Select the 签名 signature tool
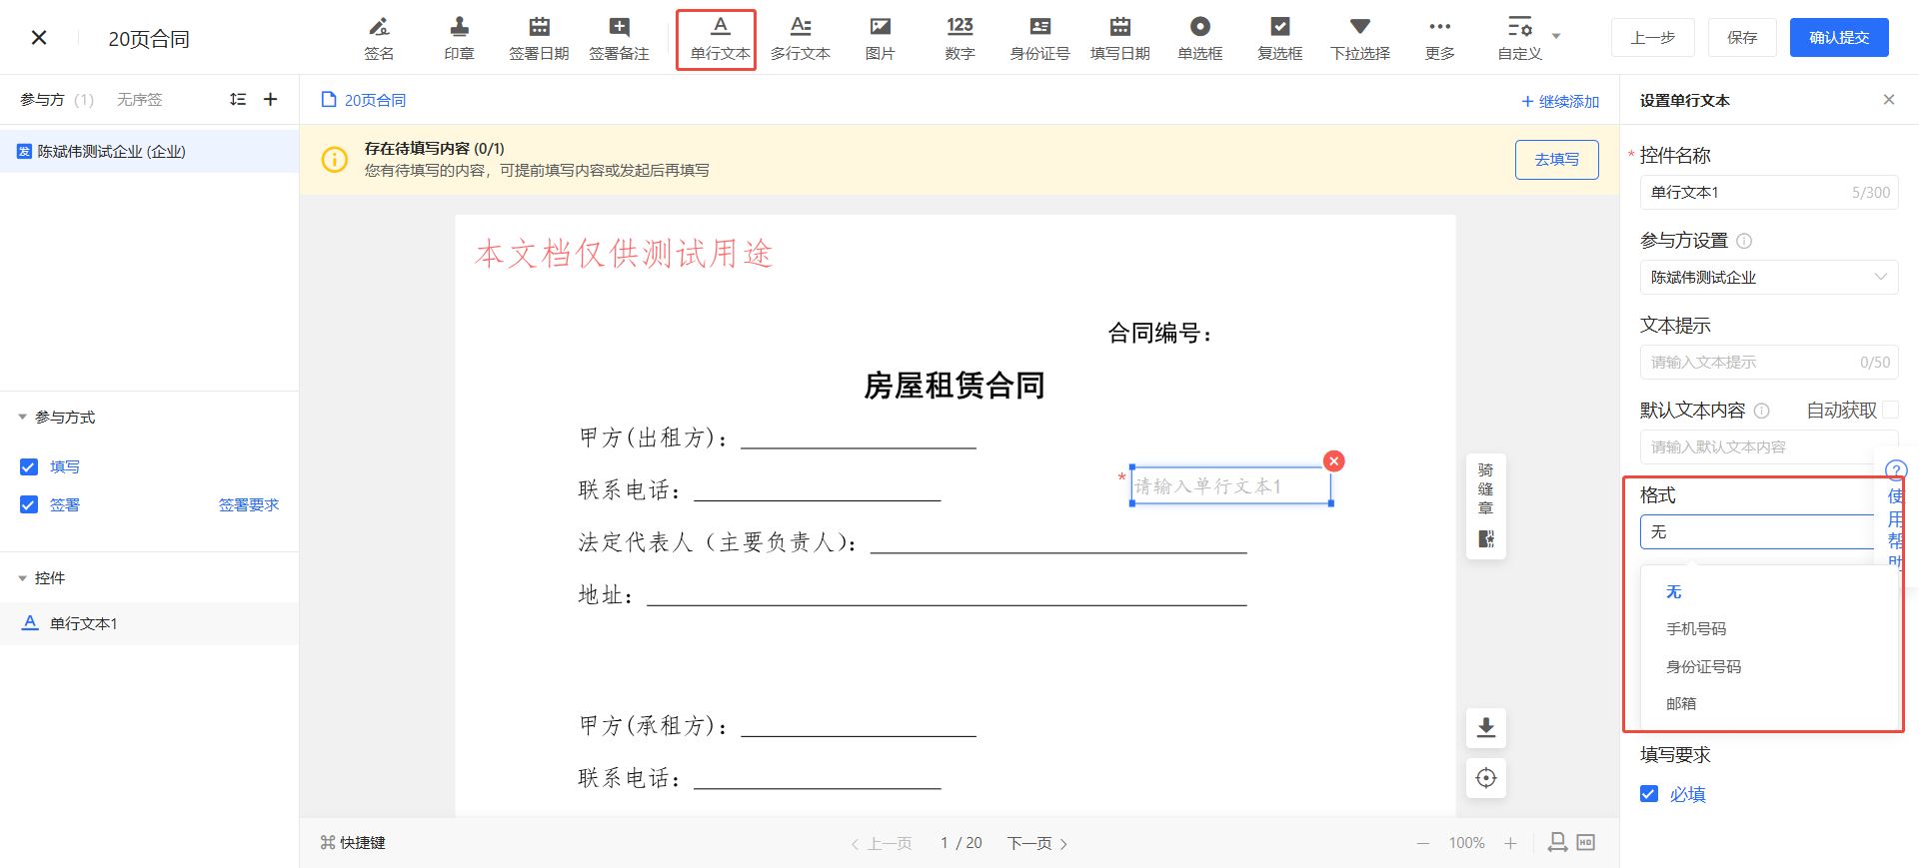The height and width of the screenshot is (868, 1919). click(x=379, y=39)
